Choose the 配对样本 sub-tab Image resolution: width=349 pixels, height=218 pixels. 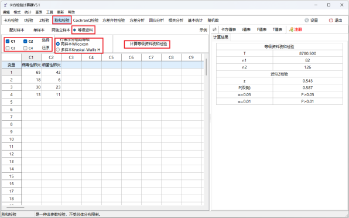pos(17,30)
